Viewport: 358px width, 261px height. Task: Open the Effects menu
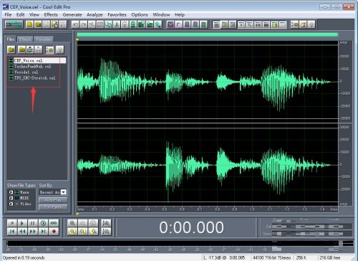pos(51,15)
